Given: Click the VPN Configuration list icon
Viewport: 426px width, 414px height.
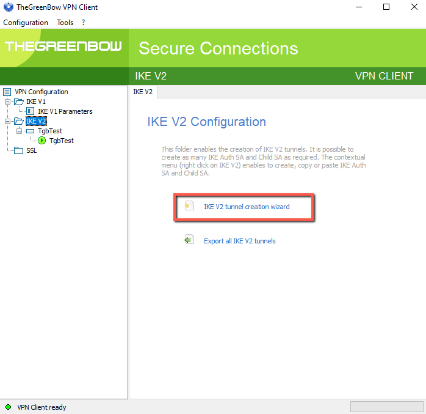Looking at the screenshot, I should (7, 92).
